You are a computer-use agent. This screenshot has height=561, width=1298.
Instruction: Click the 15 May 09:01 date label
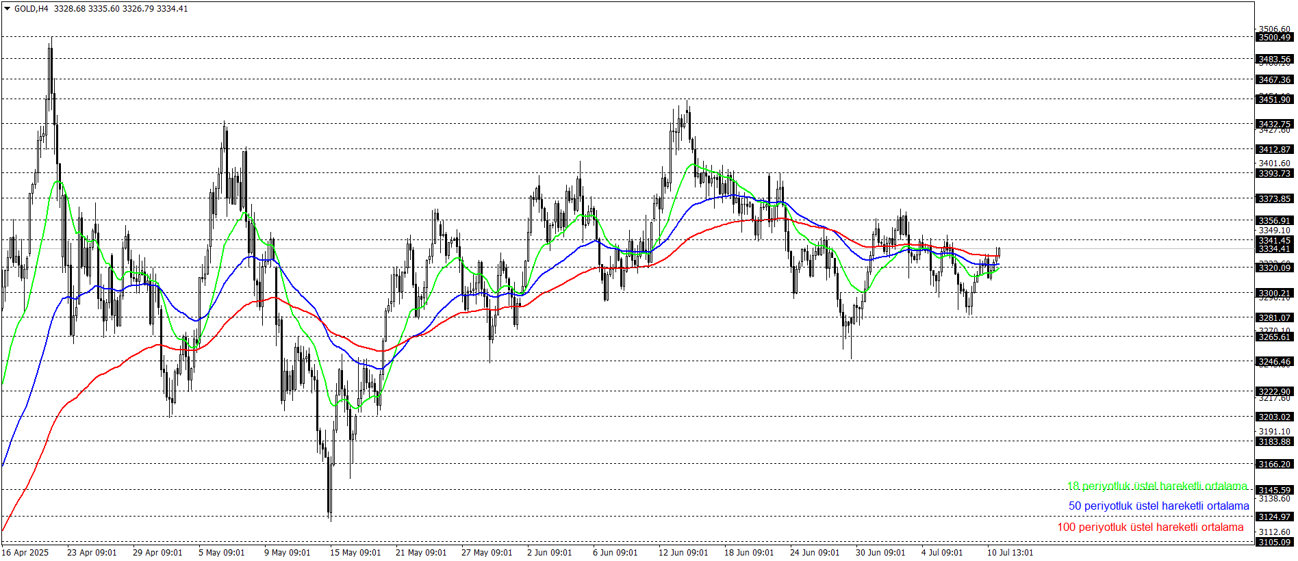(x=355, y=553)
